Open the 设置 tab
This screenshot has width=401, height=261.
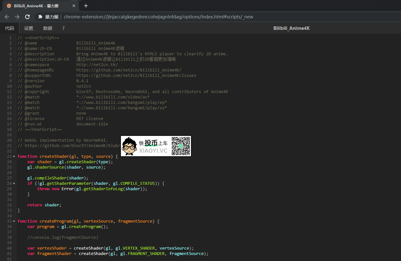pos(29,28)
